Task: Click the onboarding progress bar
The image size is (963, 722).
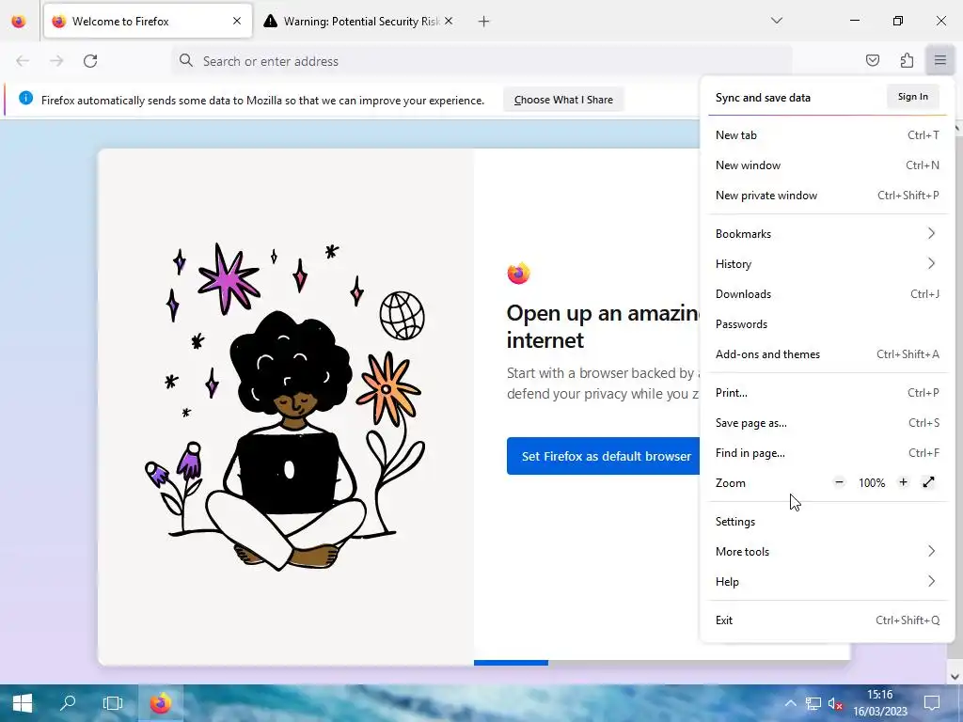Action: (661, 663)
